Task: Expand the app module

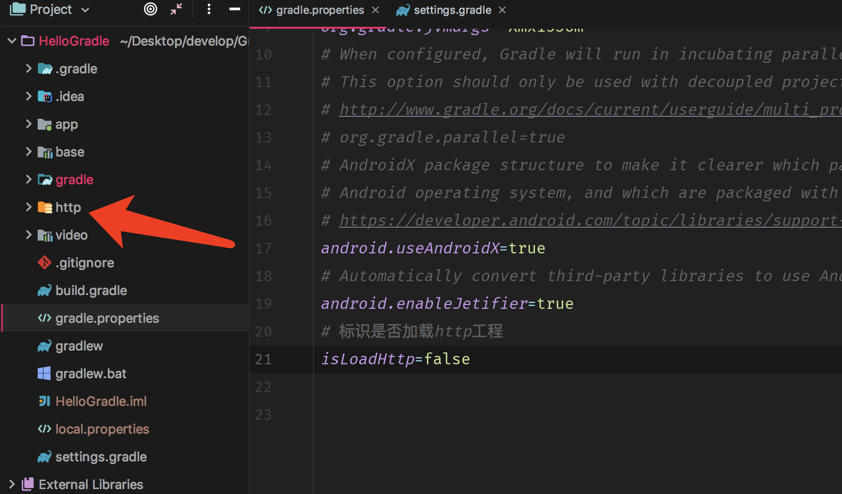Action: click(29, 124)
